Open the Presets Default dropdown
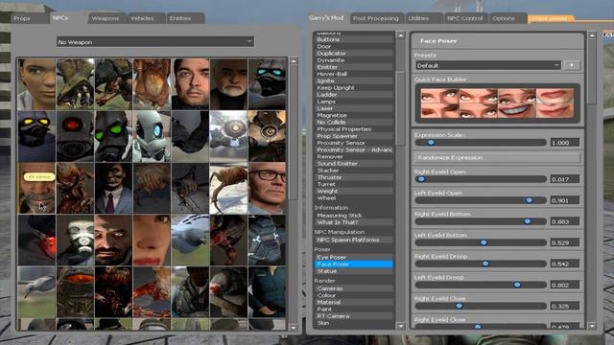This screenshot has height=345, width=614. click(488, 65)
